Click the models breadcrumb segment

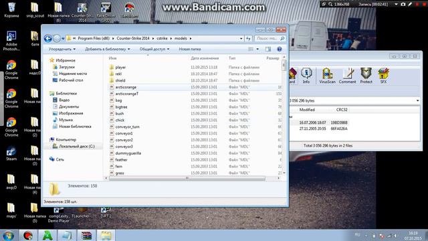coord(181,39)
